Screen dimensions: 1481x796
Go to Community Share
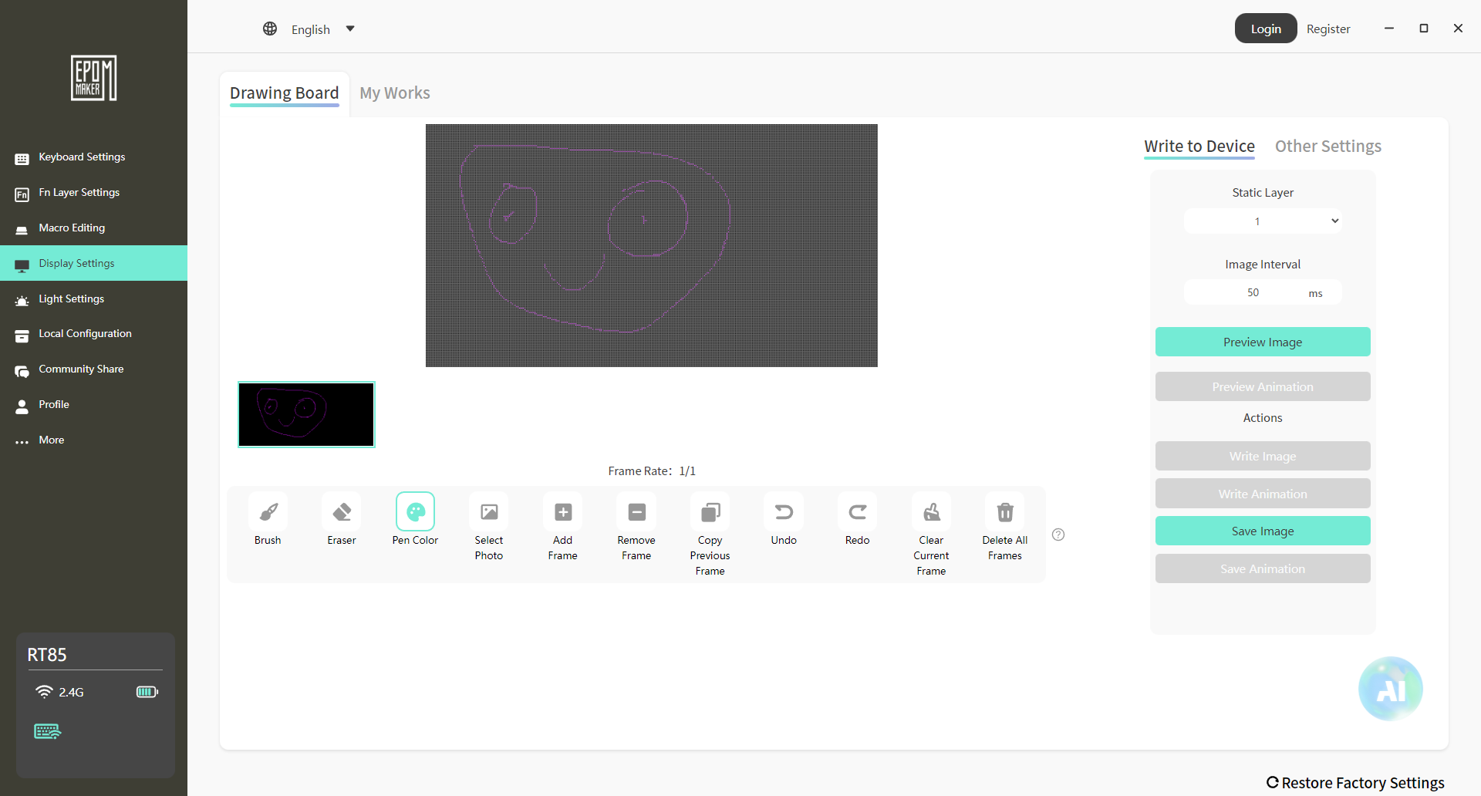[93, 369]
